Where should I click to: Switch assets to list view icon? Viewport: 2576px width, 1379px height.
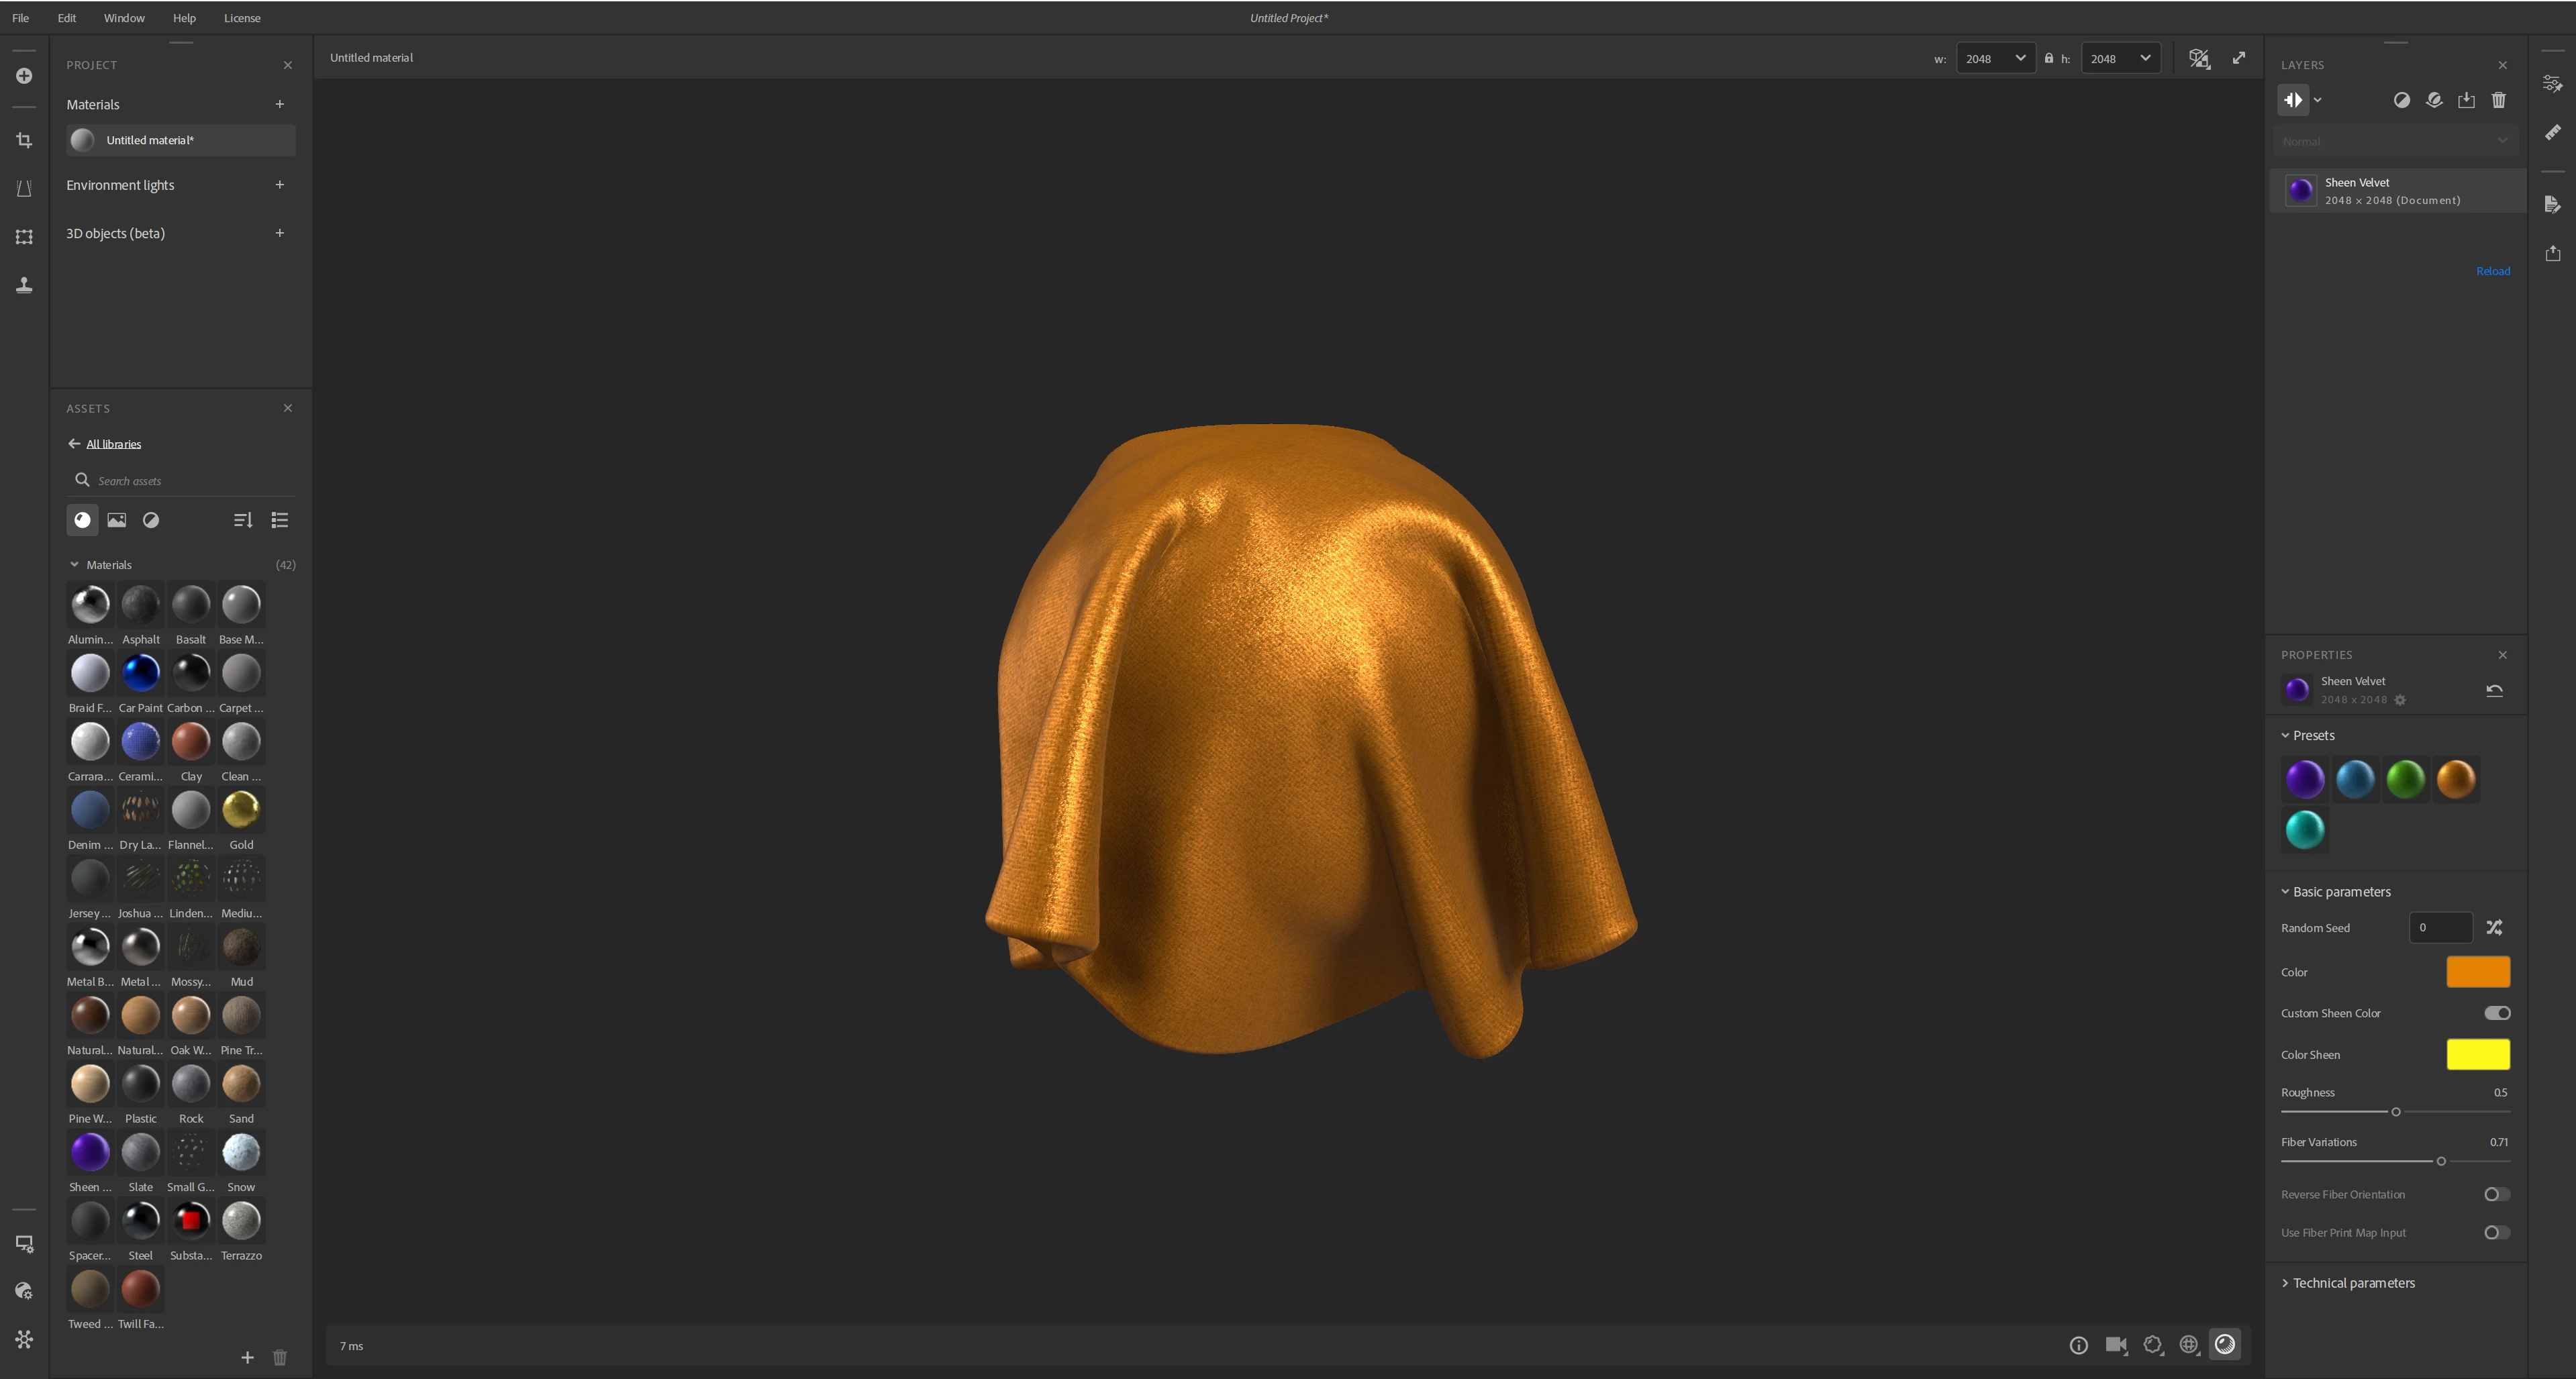280,520
